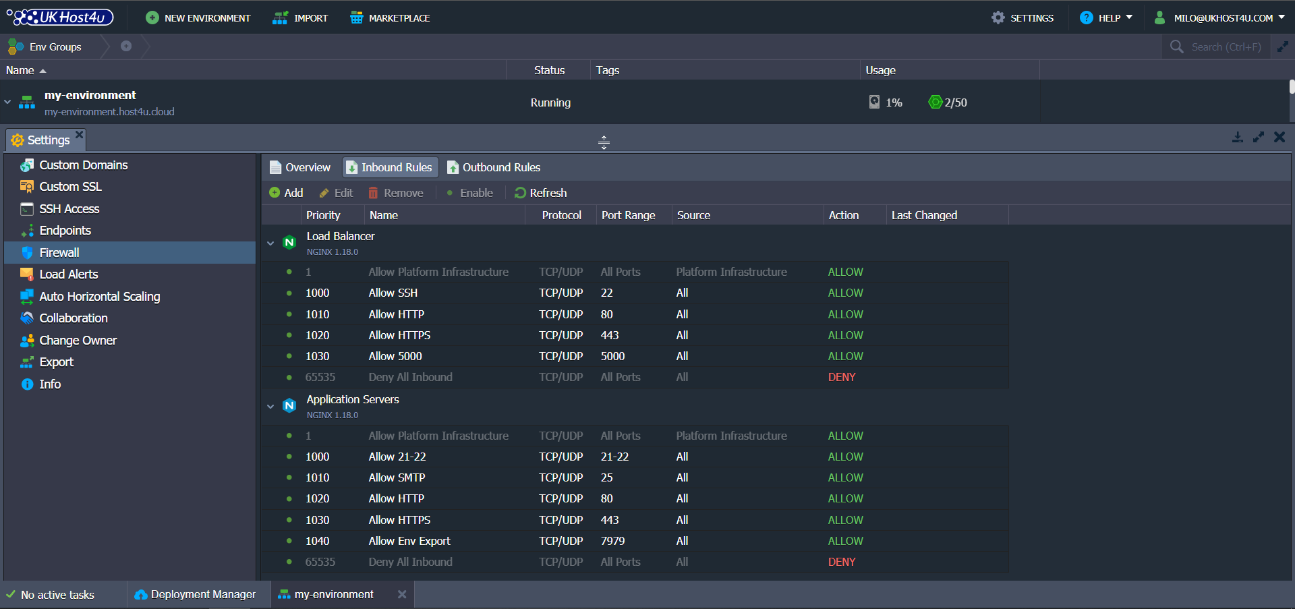The image size is (1295, 609).
Task: Collapse the Application Servers group
Action: (270, 405)
